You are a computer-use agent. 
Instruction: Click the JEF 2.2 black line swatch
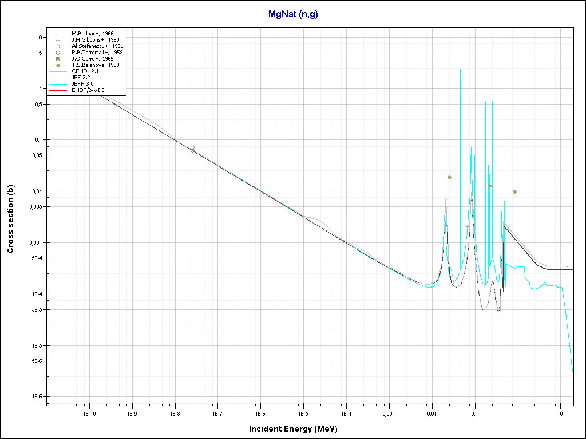pyautogui.click(x=58, y=78)
